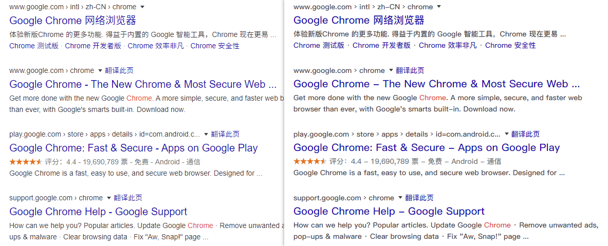This screenshot has width=608, height=246.
Task: Open "Chrome 开发者版" sitelink in right panel
Action: click(x=381, y=45)
